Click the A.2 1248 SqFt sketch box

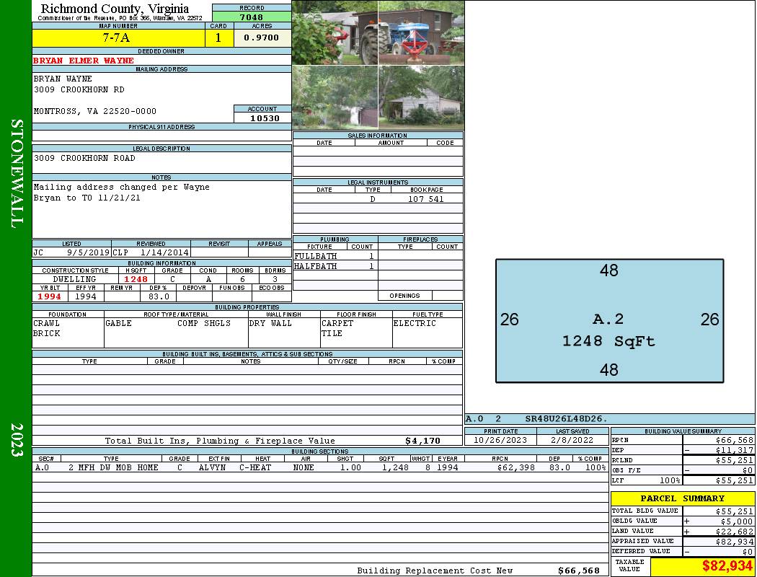point(609,321)
